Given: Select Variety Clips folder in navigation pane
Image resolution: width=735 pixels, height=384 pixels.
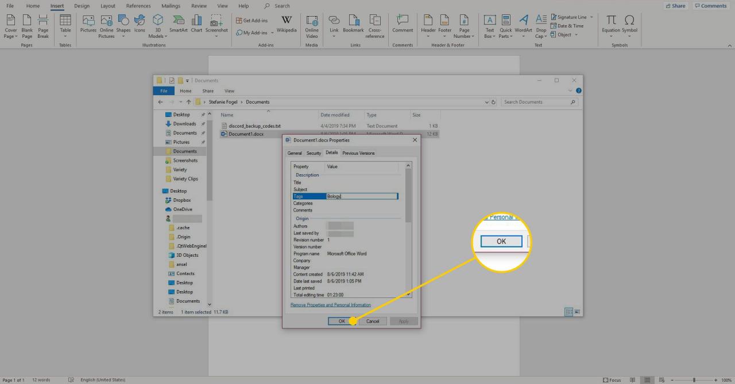Looking at the screenshot, I should [x=185, y=179].
